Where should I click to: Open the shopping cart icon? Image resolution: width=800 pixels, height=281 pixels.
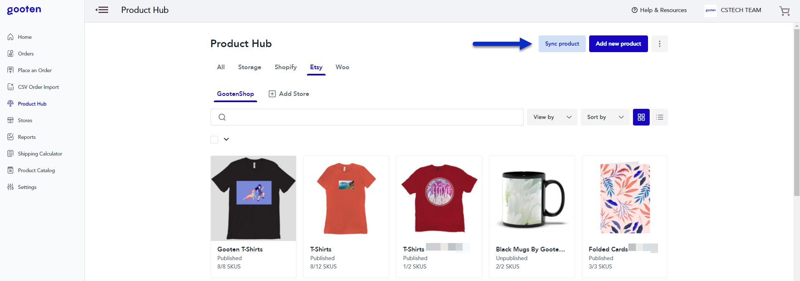click(x=785, y=11)
